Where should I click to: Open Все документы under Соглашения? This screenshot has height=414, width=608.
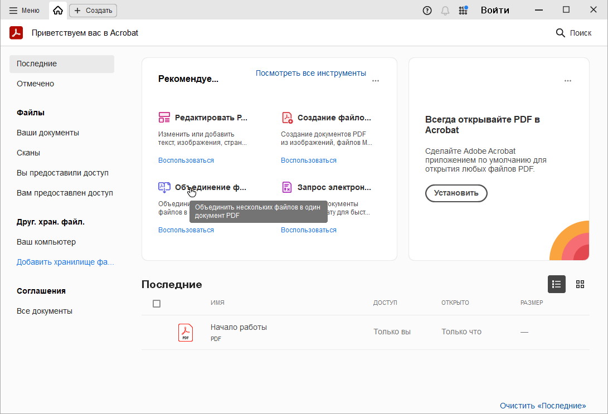click(45, 311)
